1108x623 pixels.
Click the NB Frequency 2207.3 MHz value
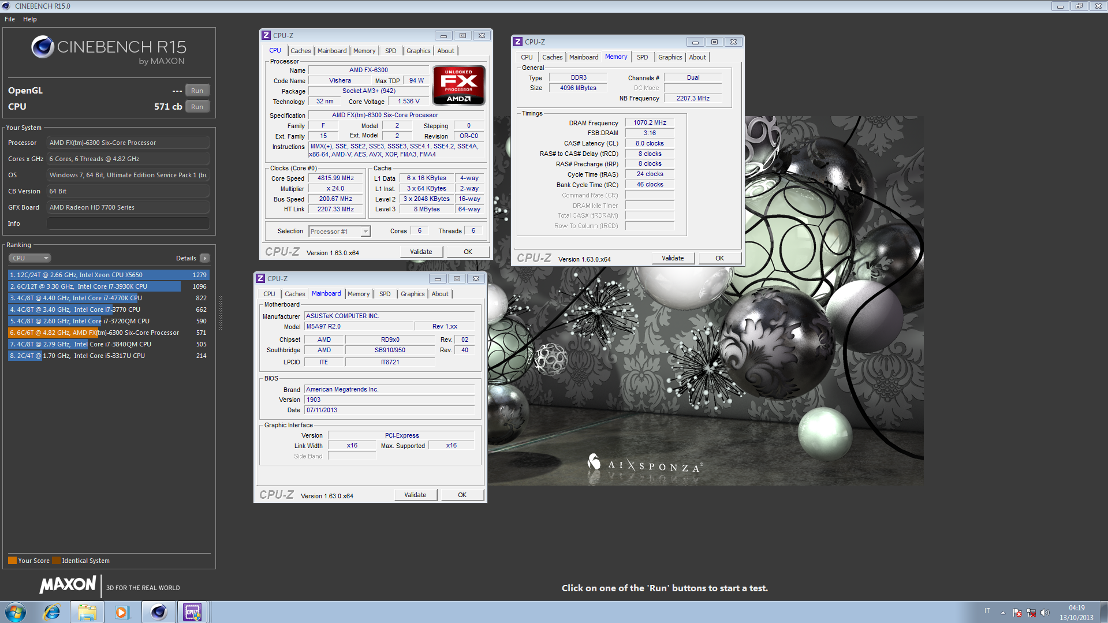coord(693,98)
